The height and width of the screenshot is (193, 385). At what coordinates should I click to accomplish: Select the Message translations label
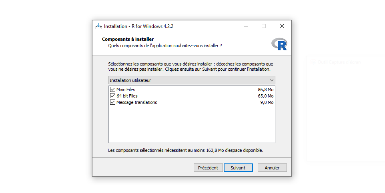click(x=137, y=102)
